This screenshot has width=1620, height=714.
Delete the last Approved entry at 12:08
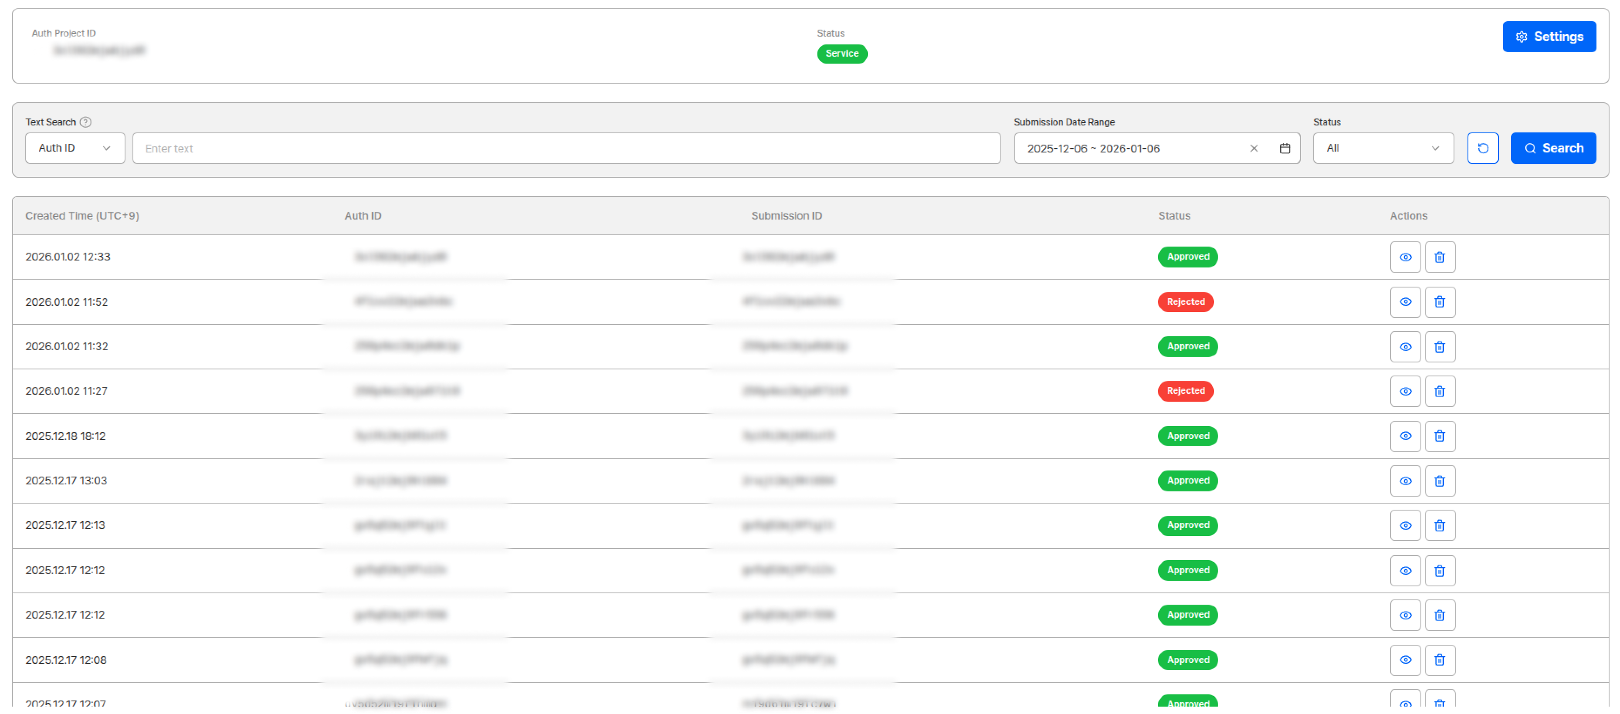point(1440,660)
